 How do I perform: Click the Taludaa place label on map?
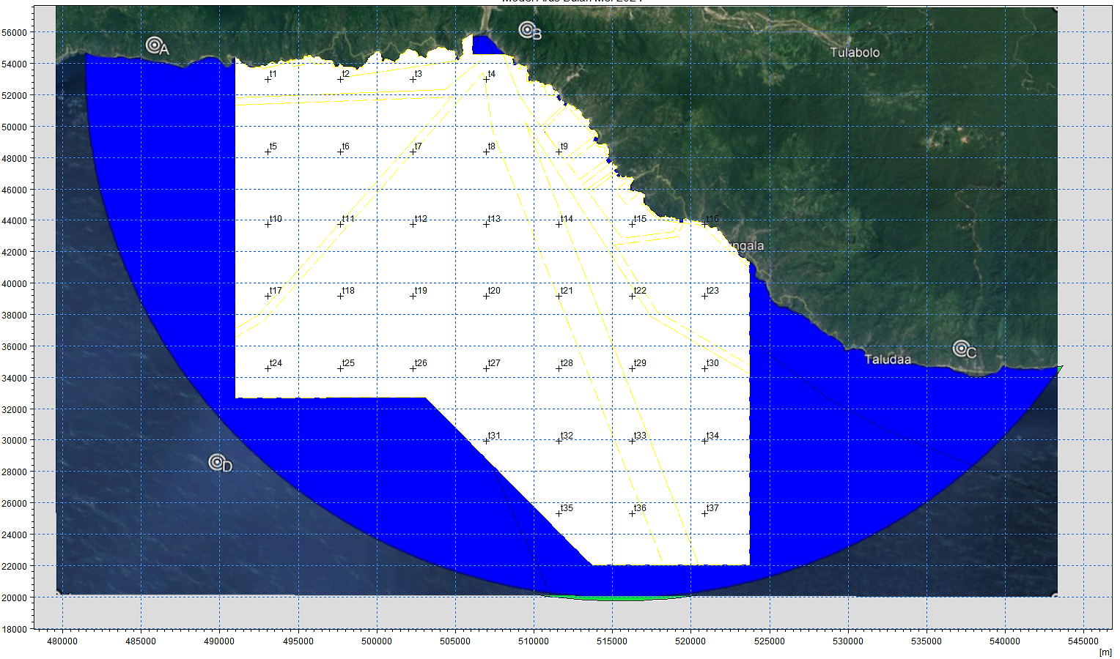click(x=888, y=360)
